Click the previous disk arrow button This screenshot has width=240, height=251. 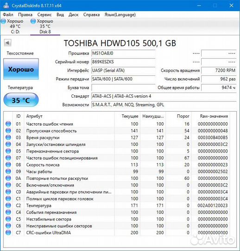point(7,43)
